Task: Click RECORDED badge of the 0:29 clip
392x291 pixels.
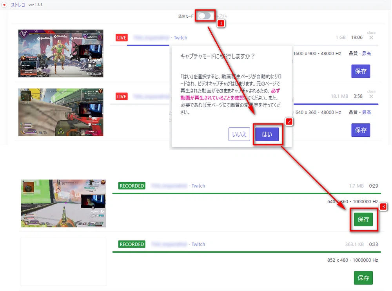Action: tap(132, 186)
